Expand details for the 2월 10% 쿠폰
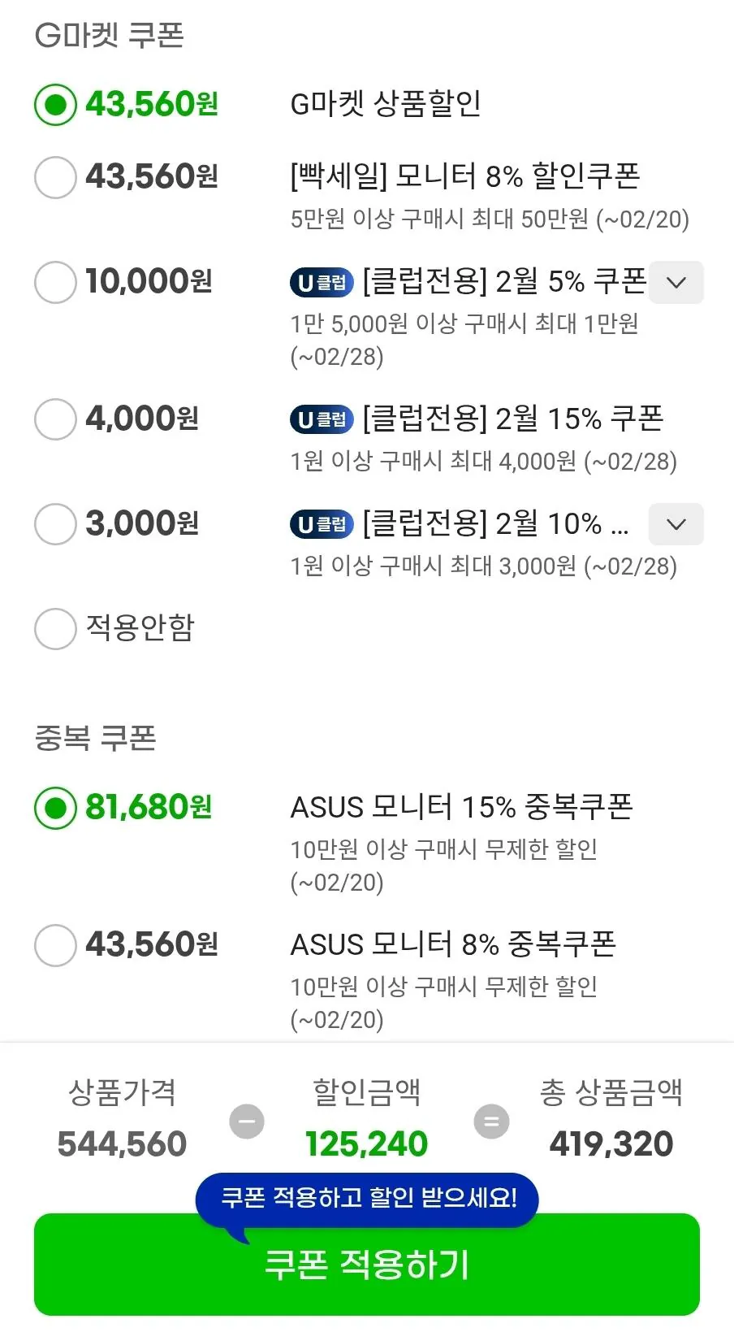Screen dimensions: 734x1332 [676, 524]
